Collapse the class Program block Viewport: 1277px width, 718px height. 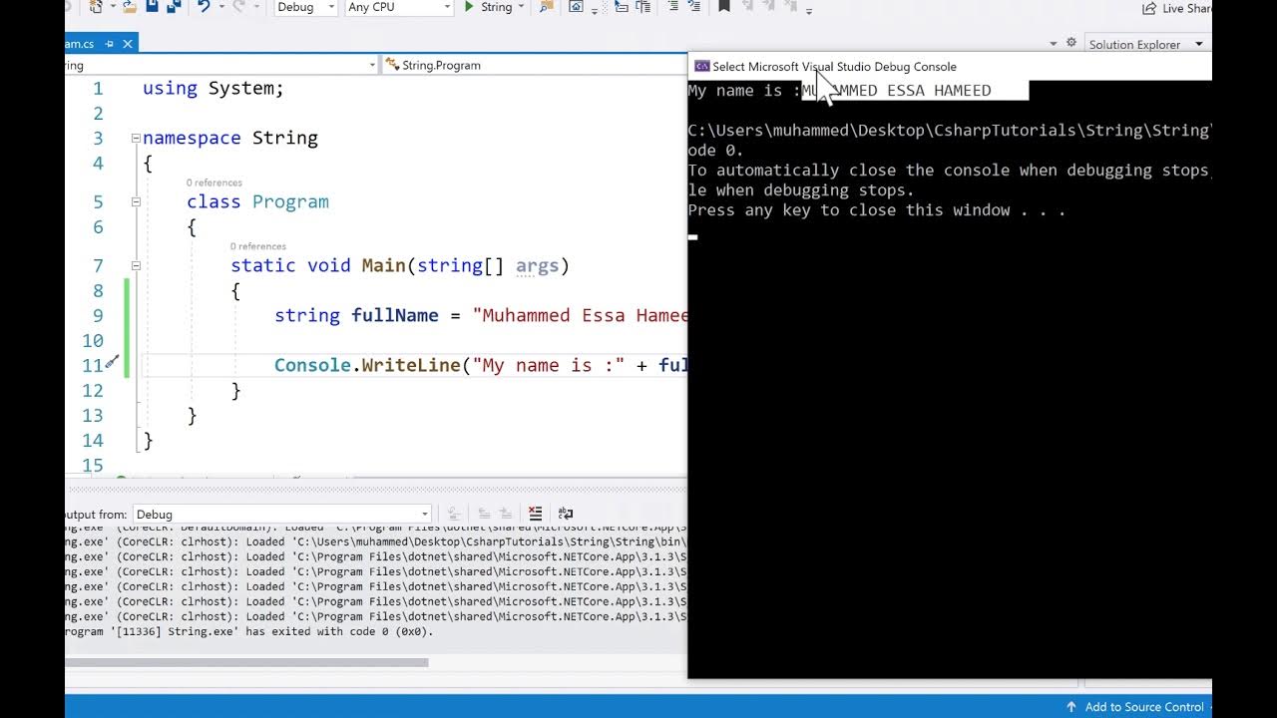tap(136, 201)
